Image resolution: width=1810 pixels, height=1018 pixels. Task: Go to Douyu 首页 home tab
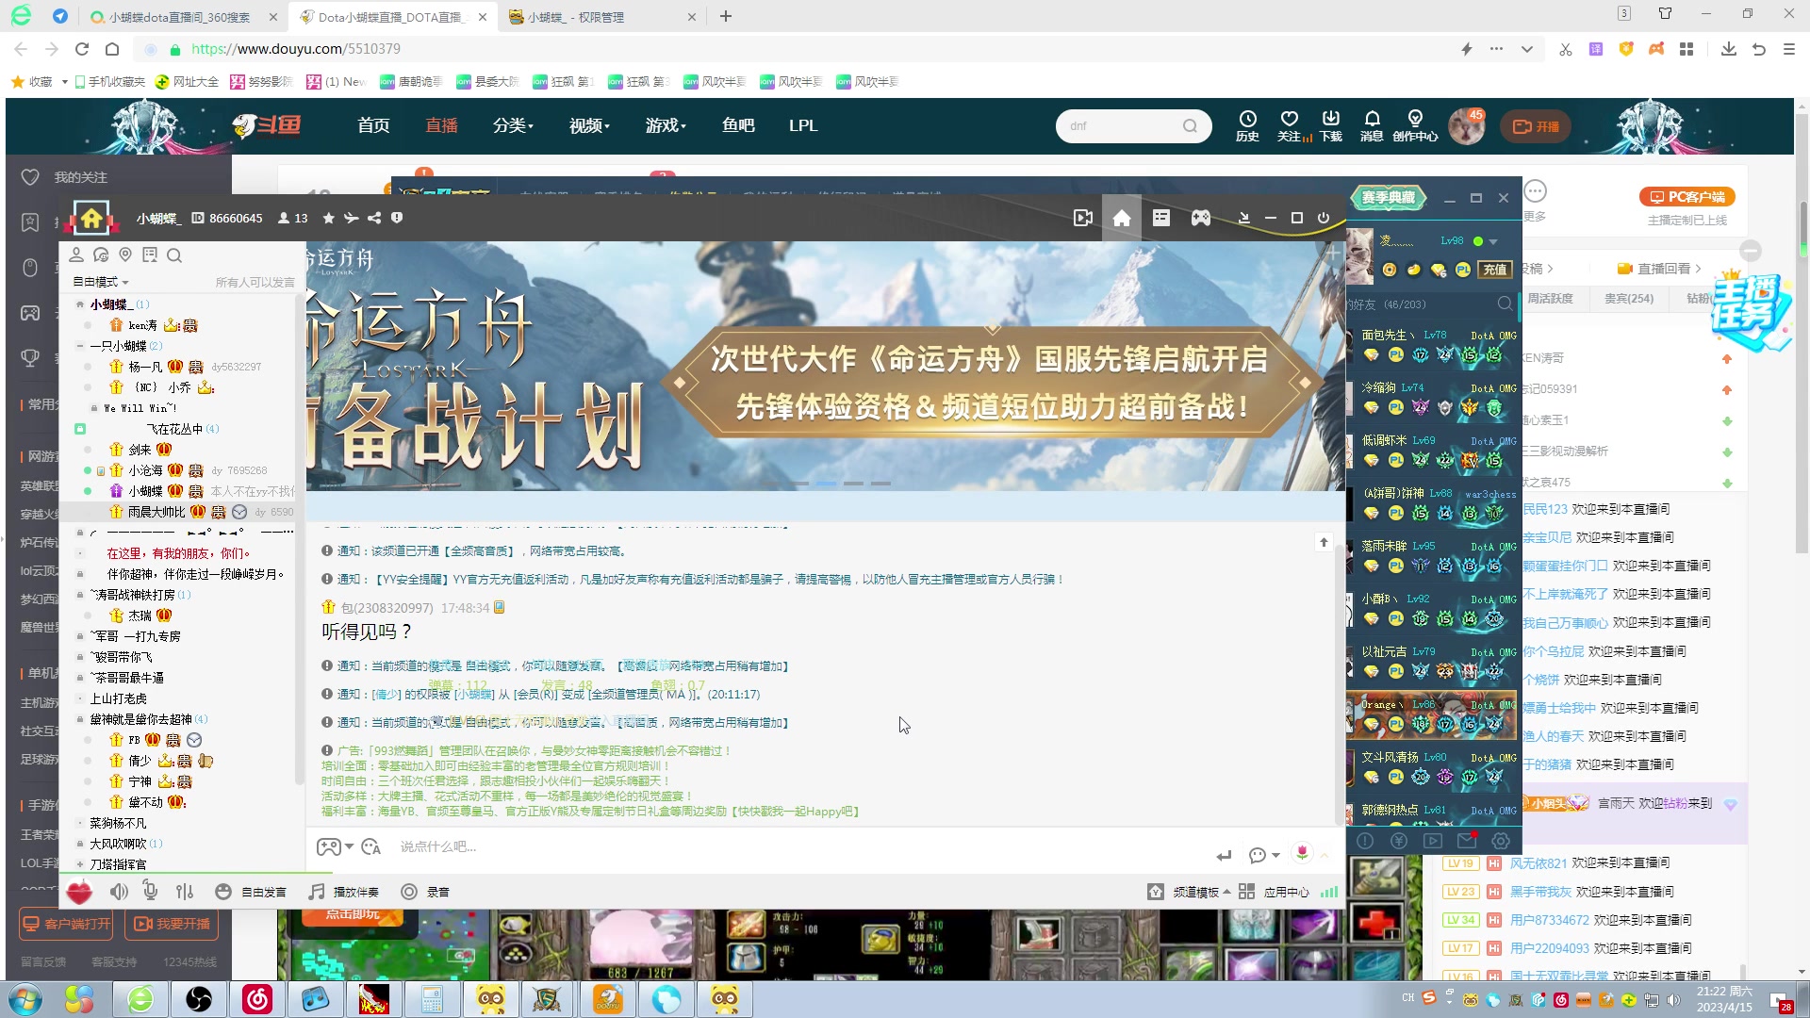pos(373,125)
